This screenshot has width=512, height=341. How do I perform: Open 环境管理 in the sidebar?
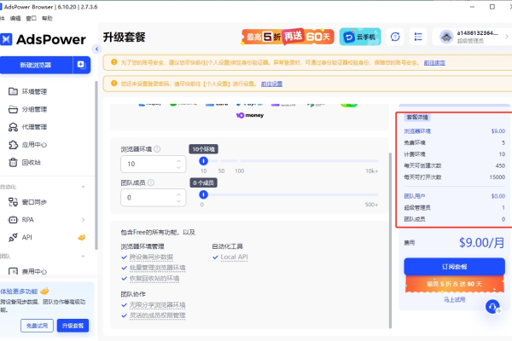click(34, 91)
